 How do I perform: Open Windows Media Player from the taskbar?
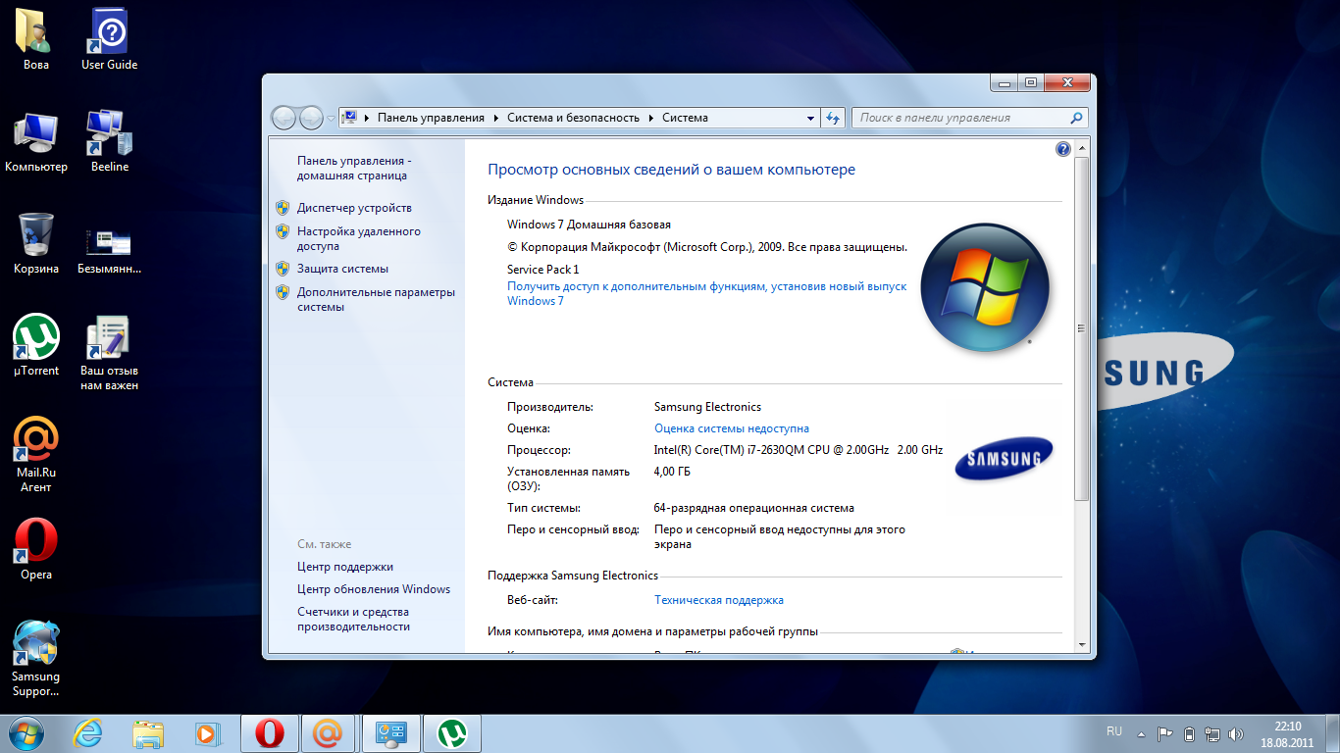(x=207, y=732)
